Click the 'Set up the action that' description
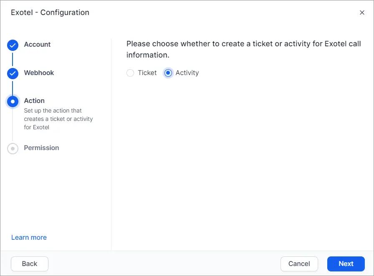Viewport: 374px width, 276px height. click(x=58, y=119)
